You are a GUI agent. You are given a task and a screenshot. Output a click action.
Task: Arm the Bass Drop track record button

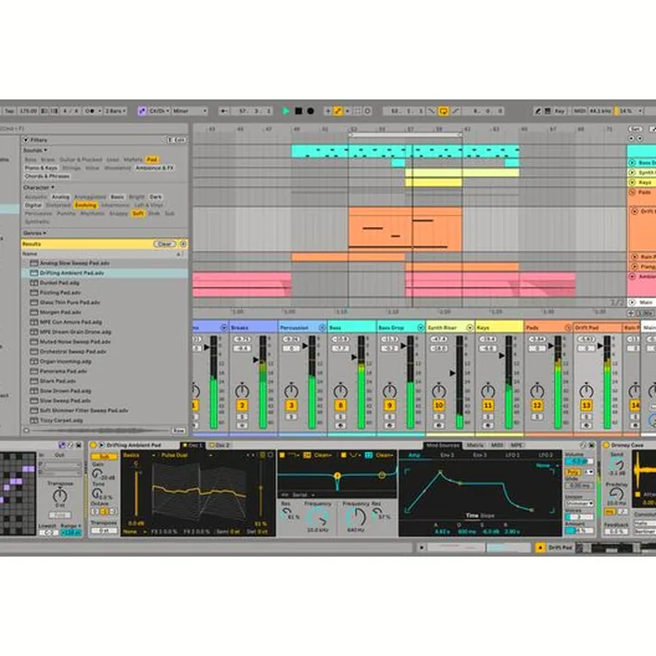(389, 425)
